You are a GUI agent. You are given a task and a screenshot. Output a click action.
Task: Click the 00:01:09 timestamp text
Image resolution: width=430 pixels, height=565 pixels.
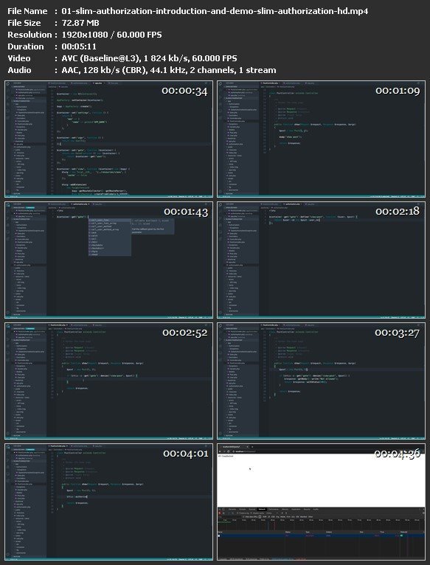pyautogui.click(x=398, y=91)
